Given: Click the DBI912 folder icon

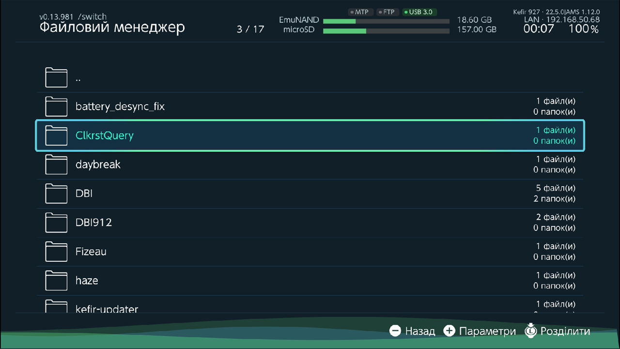Looking at the screenshot, I should [56, 223].
